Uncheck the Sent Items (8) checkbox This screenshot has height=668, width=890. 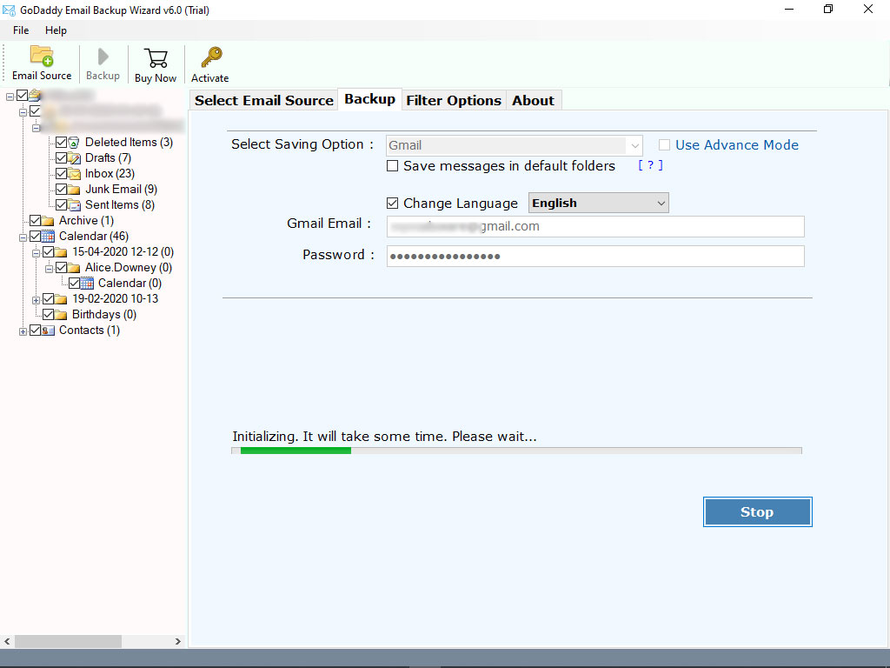click(62, 204)
